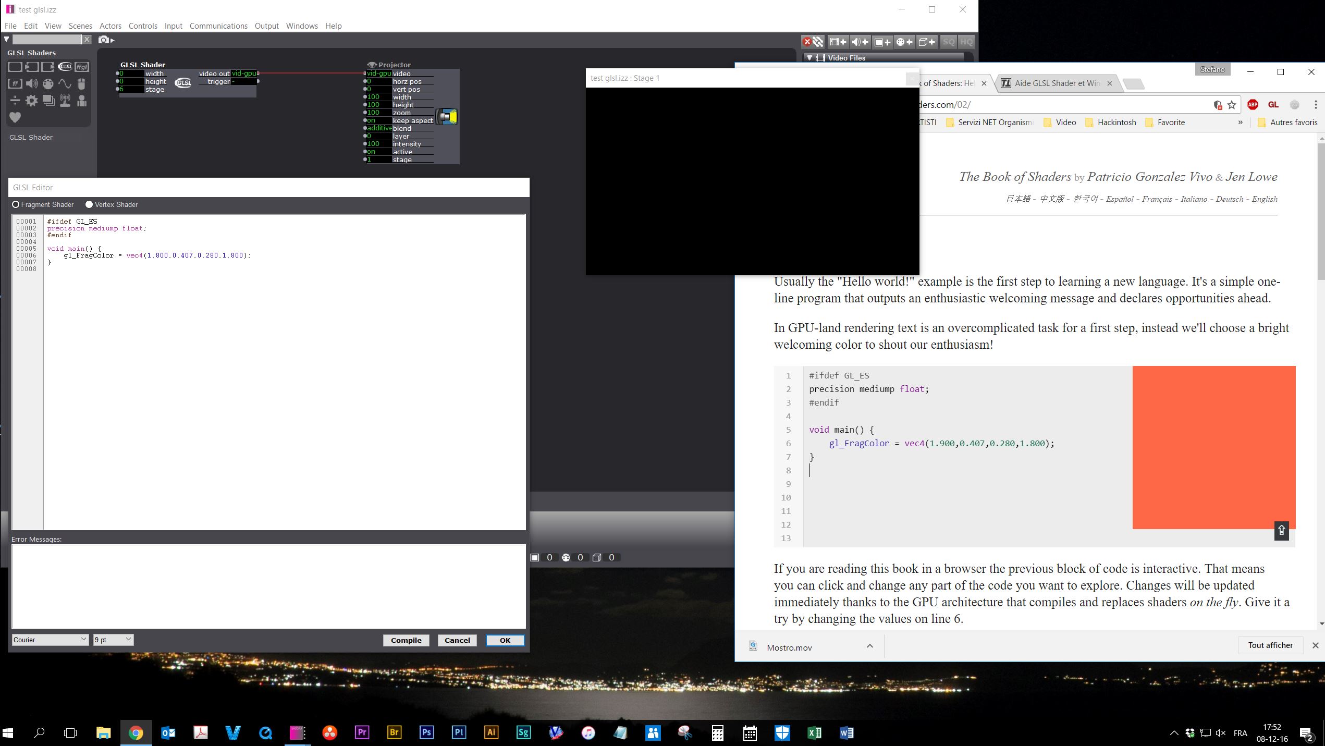Open the Communications menu item
Screen dimensions: 1325x746
pyautogui.click(x=218, y=25)
